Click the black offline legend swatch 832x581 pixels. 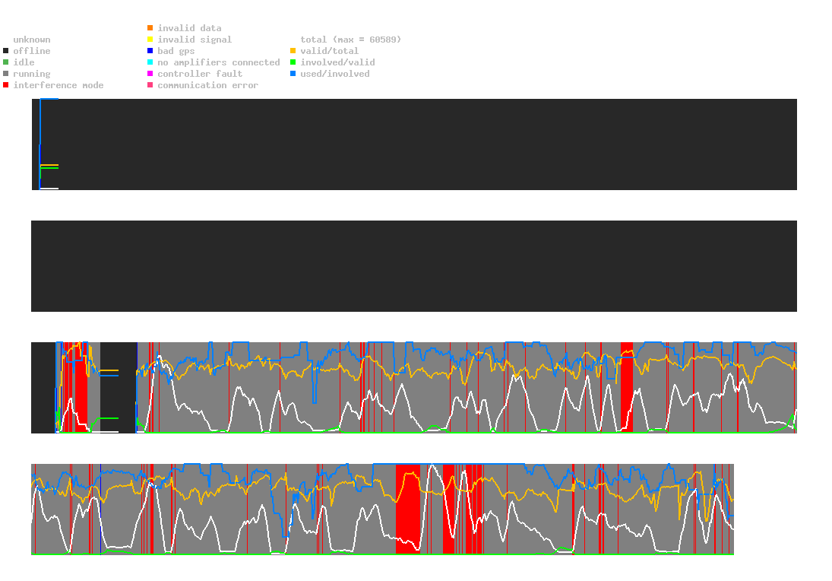click(6, 51)
